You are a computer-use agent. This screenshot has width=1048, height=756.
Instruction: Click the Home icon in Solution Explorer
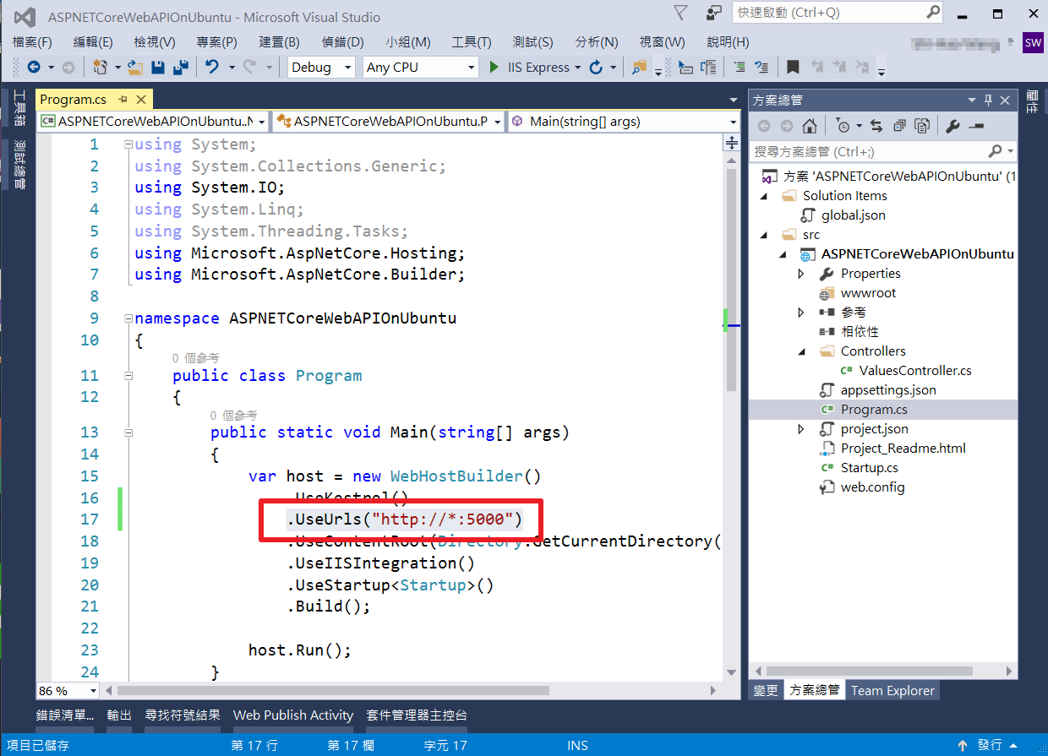(809, 126)
